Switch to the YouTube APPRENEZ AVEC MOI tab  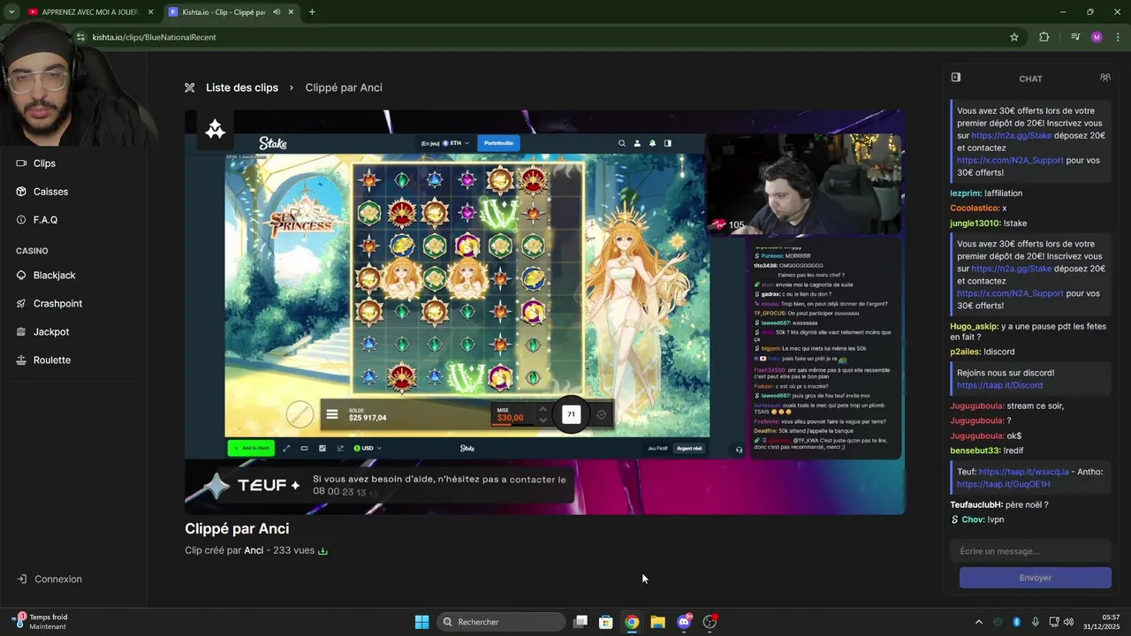click(x=89, y=12)
